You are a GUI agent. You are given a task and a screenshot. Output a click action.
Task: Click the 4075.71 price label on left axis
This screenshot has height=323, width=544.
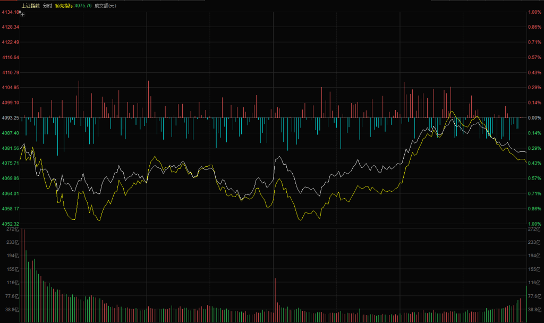click(10, 163)
